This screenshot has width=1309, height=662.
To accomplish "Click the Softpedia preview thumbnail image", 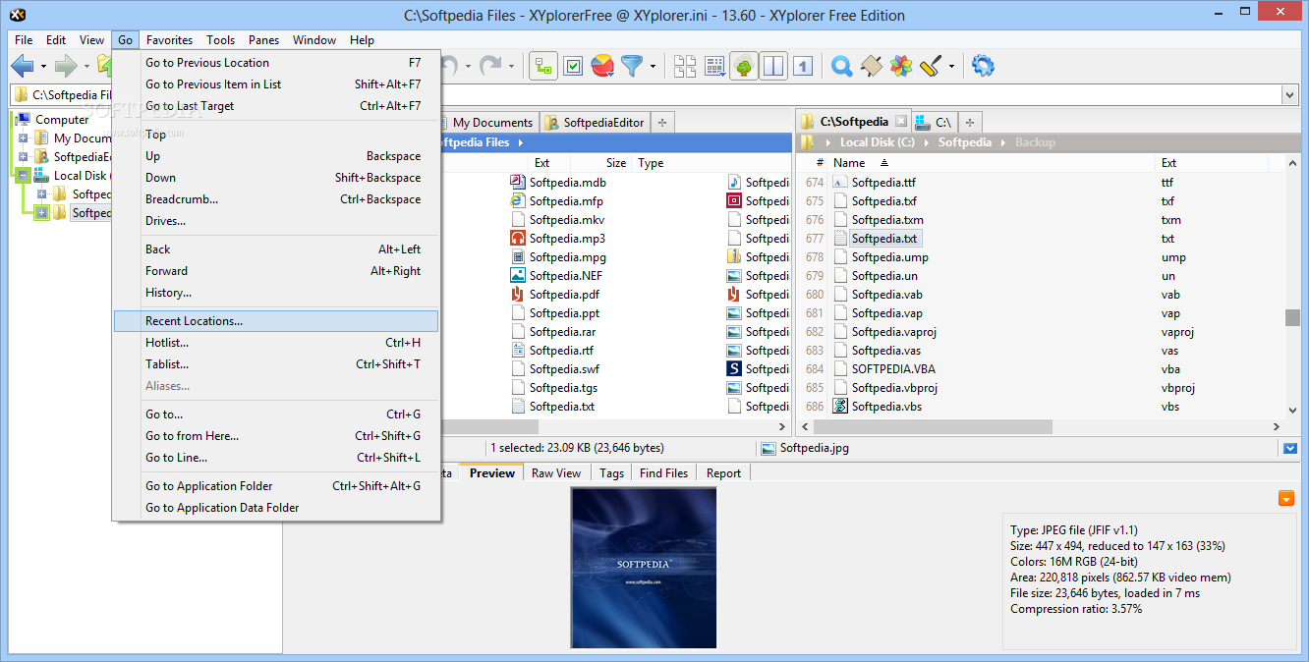I will 644,568.
